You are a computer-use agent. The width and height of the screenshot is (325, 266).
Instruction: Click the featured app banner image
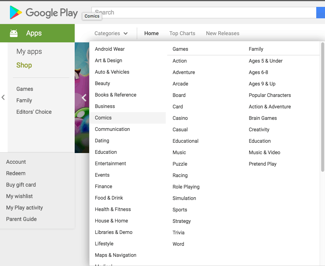tap(82, 98)
